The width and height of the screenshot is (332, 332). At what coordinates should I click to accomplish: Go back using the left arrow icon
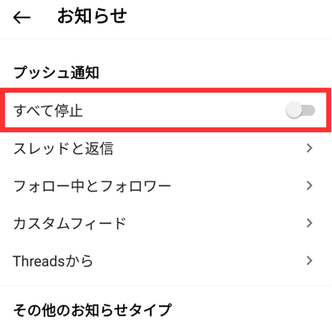tap(22, 18)
